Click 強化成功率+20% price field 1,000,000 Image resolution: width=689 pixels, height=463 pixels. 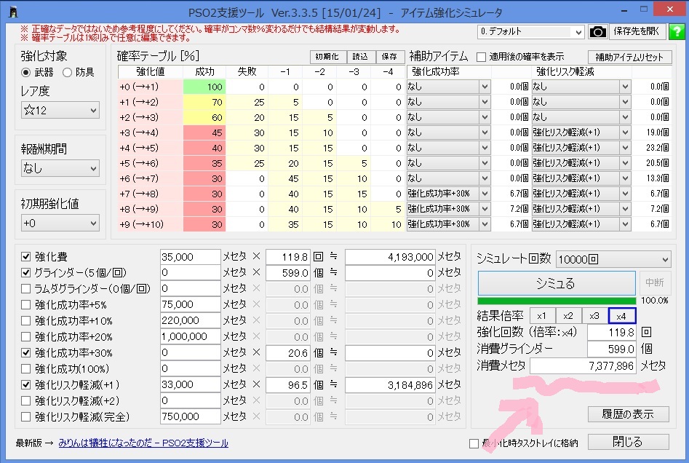(x=191, y=337)
